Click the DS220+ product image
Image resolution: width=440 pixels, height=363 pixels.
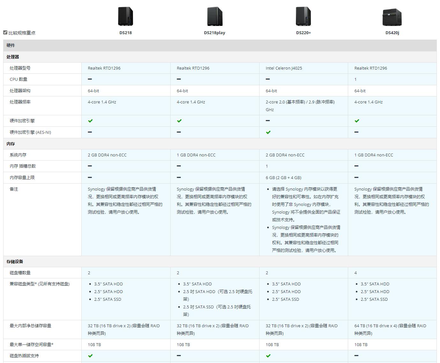(303, 16)
